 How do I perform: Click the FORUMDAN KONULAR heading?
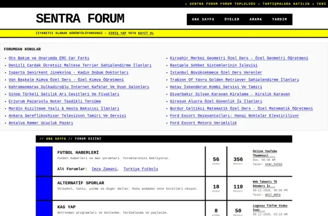pos(22,49)
